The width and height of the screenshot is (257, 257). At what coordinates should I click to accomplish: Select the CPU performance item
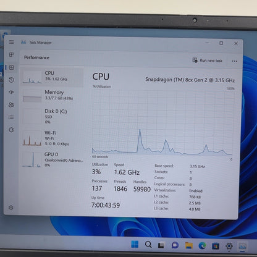point(52,77)
